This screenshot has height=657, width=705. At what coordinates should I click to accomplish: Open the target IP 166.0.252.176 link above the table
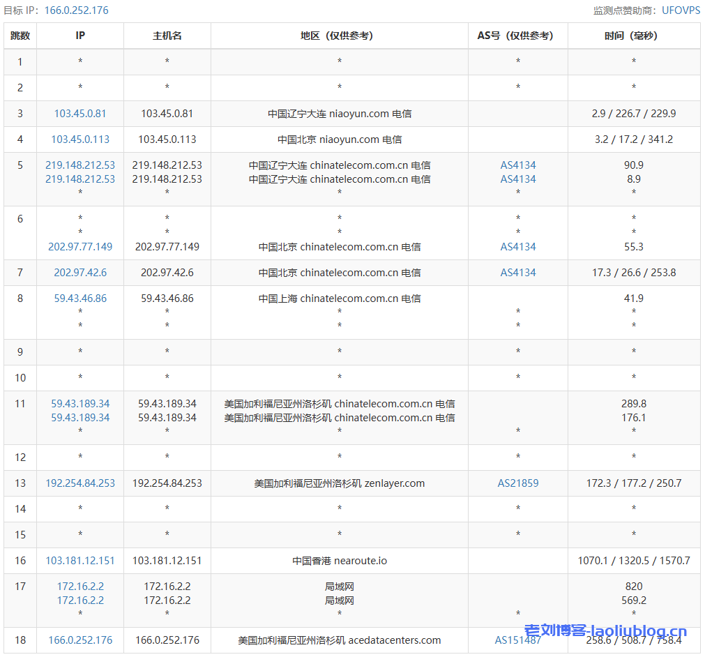pos(77,10)
